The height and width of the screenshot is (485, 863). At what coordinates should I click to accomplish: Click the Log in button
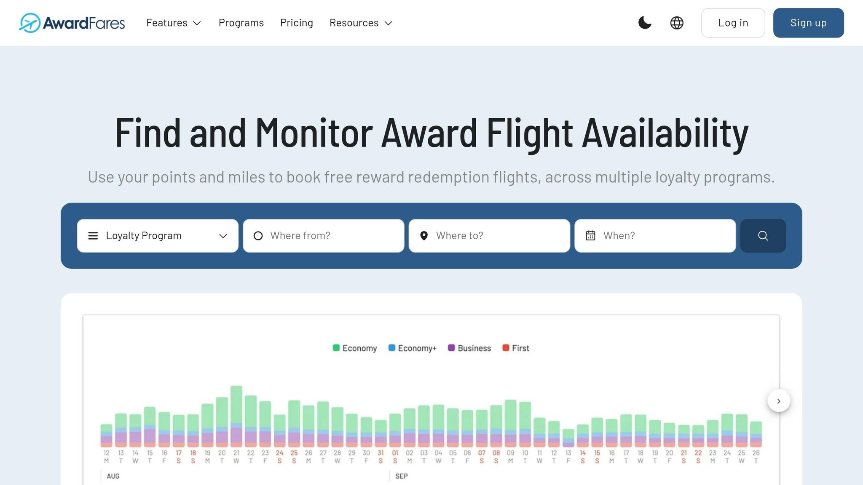coord(733,23)
